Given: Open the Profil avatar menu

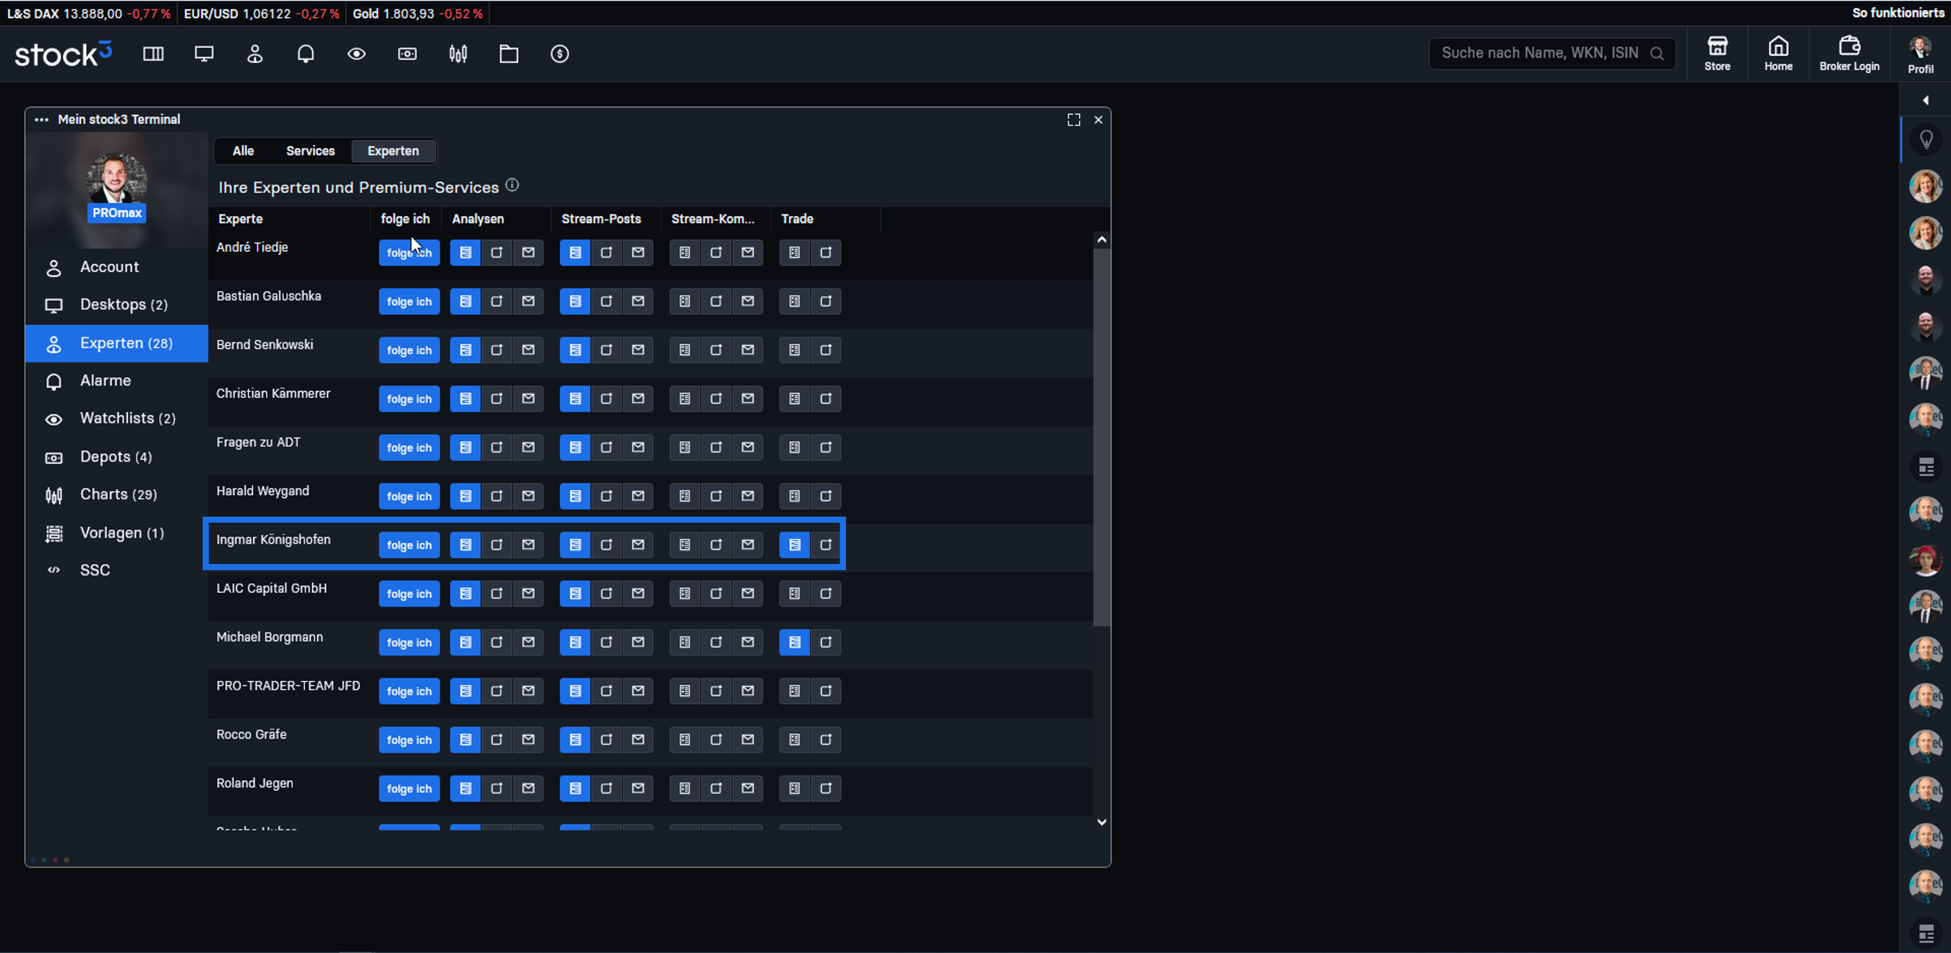Looking at the screenshot, I should [1920, 54].
